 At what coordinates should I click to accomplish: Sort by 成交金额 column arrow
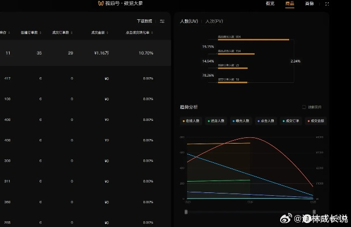[x=109, y=33]
